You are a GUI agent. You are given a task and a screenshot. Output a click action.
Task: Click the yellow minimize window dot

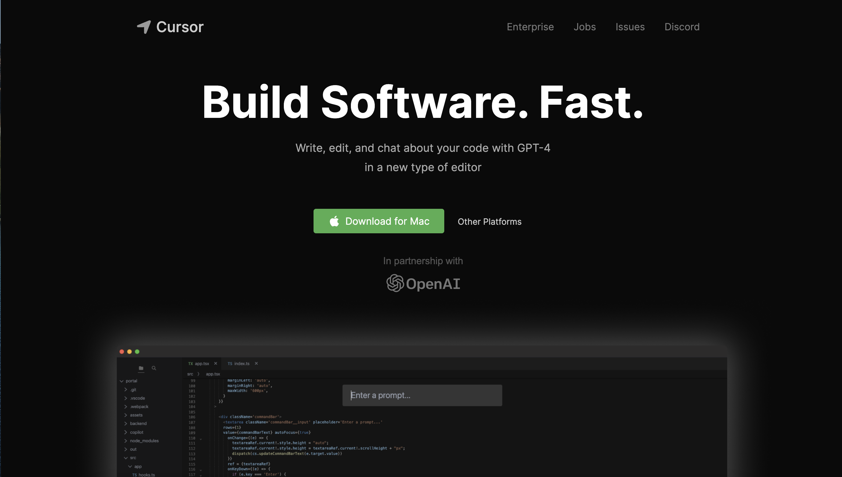130,352
